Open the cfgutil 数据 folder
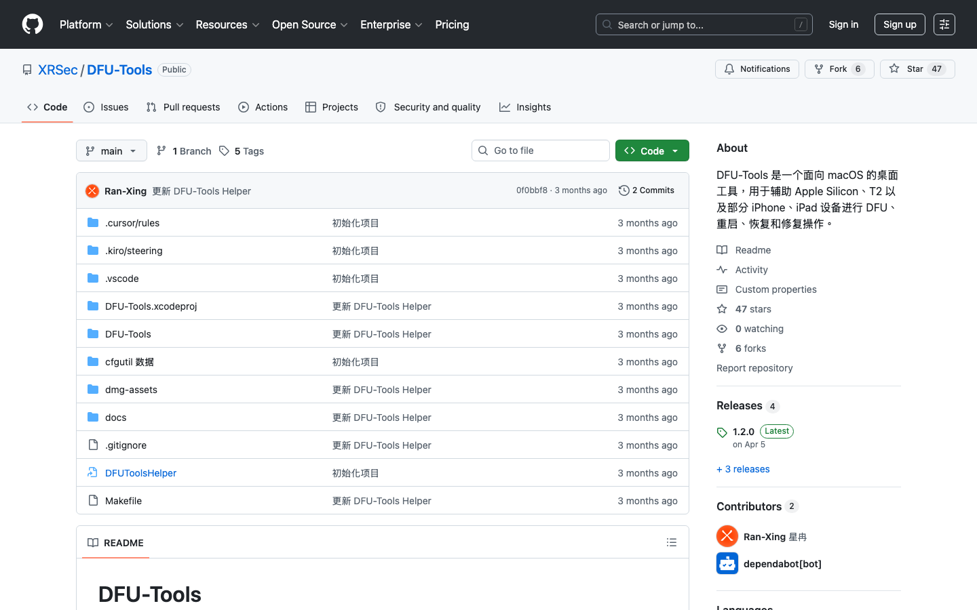Image resolution: width=977 pixels, height=610 pixels. (x=130, y=362)
